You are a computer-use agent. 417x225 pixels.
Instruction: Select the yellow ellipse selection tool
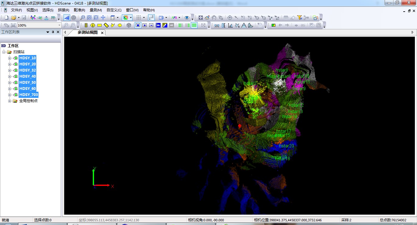pyautogui.click(x=120, y=25)
